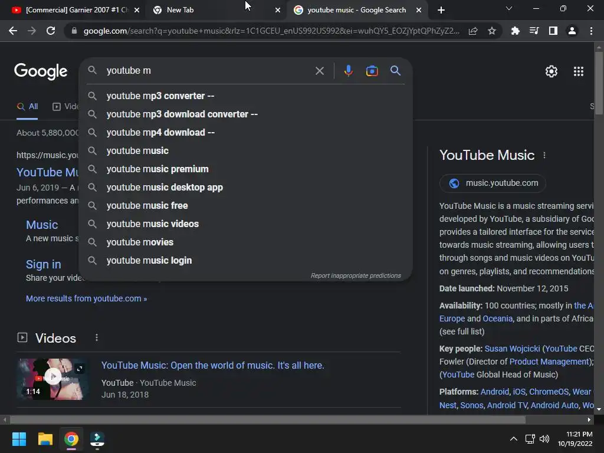Image resolution: width=604 pixels, height=453 pixels.
Task: Close the New Tab tab
Action: tap(278, 10)
